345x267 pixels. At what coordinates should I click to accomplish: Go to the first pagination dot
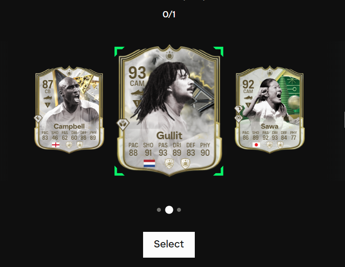click(x=159, y=210)
